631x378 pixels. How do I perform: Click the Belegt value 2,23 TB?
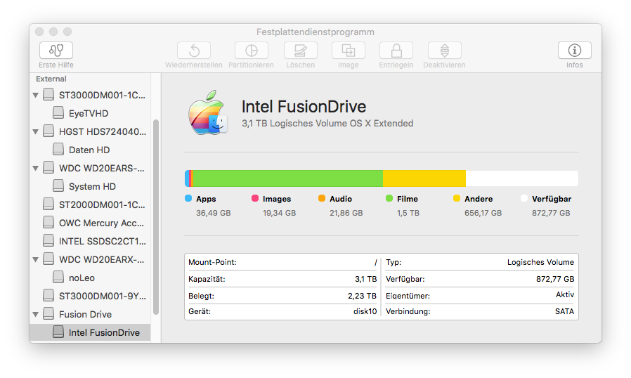[362, 296]
